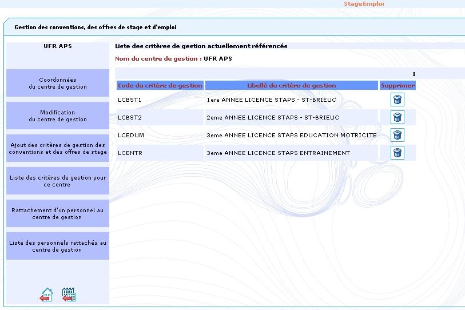The image size is (465, 310).
Task: Click the Libellé du critère de gestion header
Action: point(291,85)
